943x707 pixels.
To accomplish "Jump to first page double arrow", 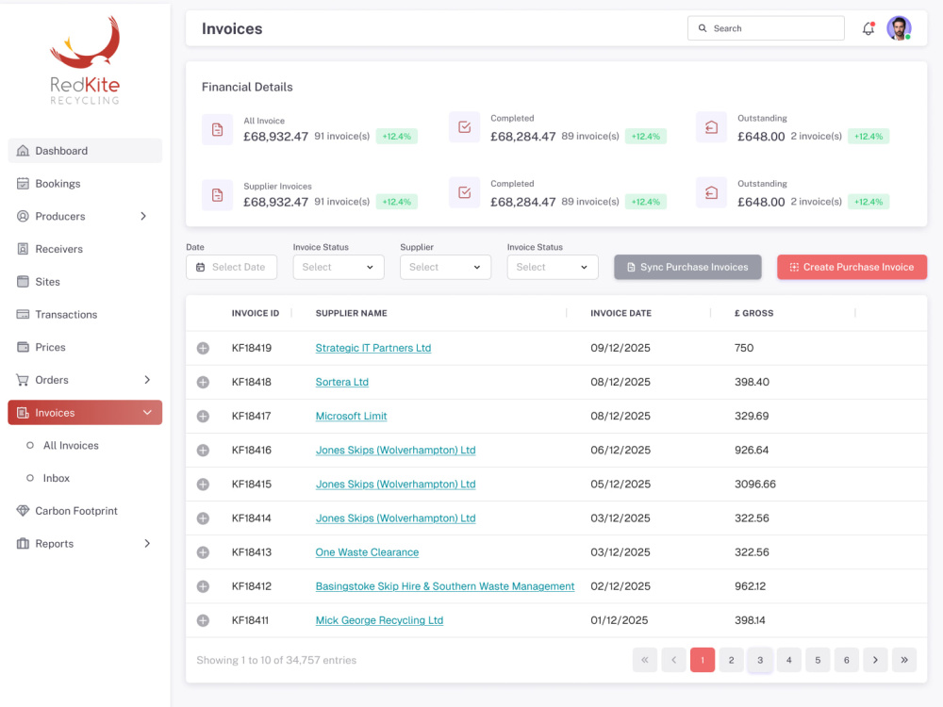I will (645, 660).
